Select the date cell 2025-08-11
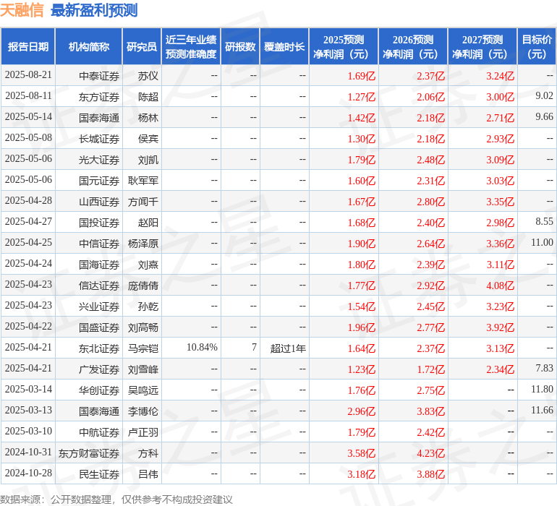The height and width of the screenshot is (506, 557). (28, 96)
